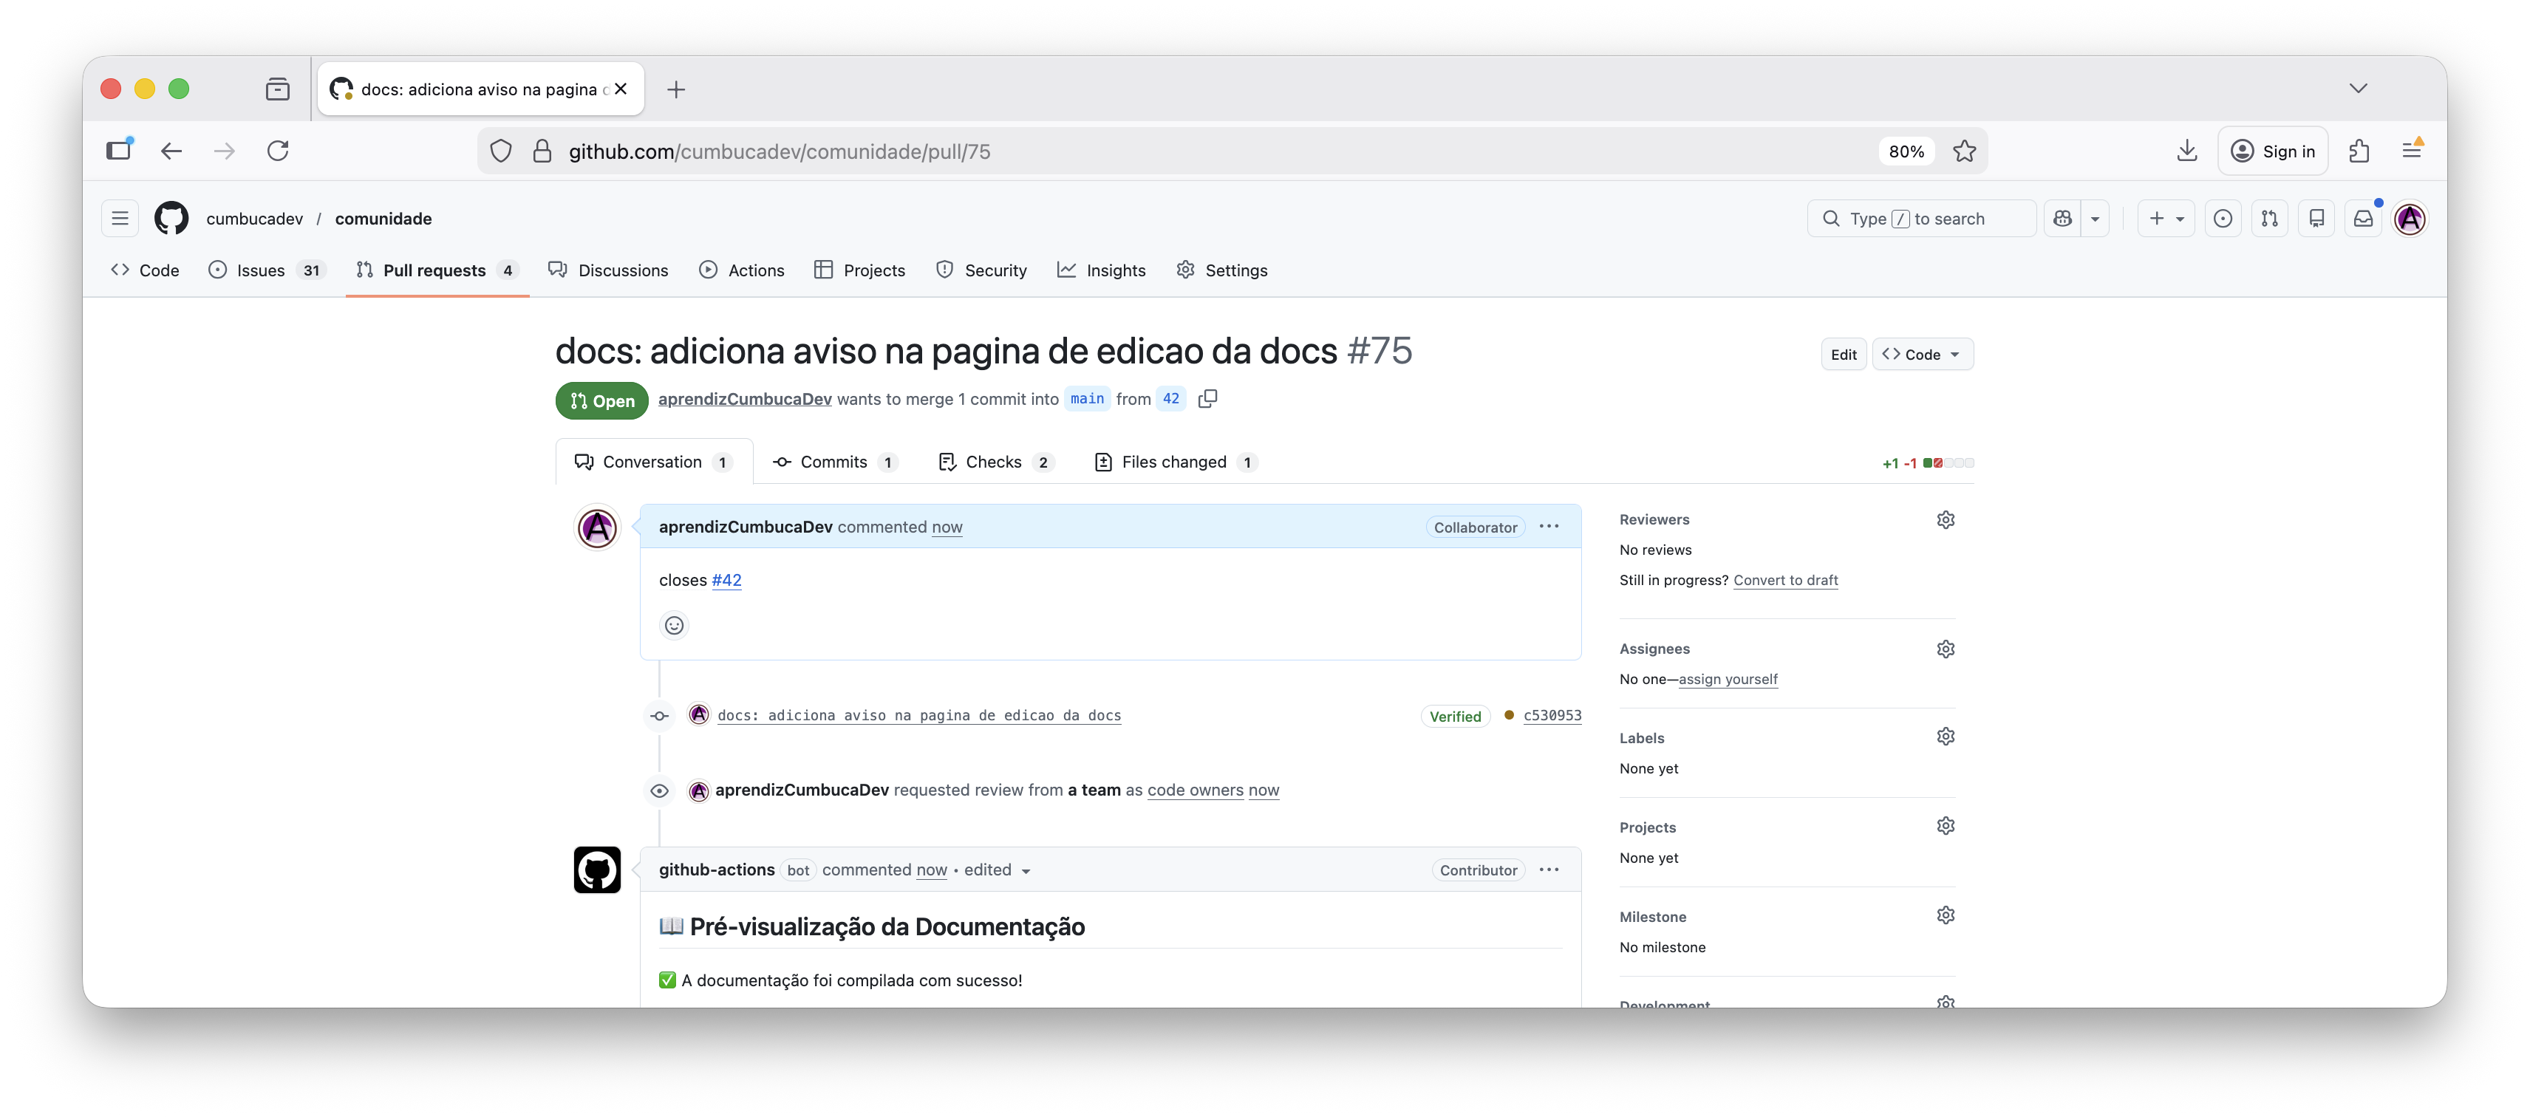The image size is (2530, 1117).
Task: Open the user avatar menu in header
Action: coord(2410,218)
